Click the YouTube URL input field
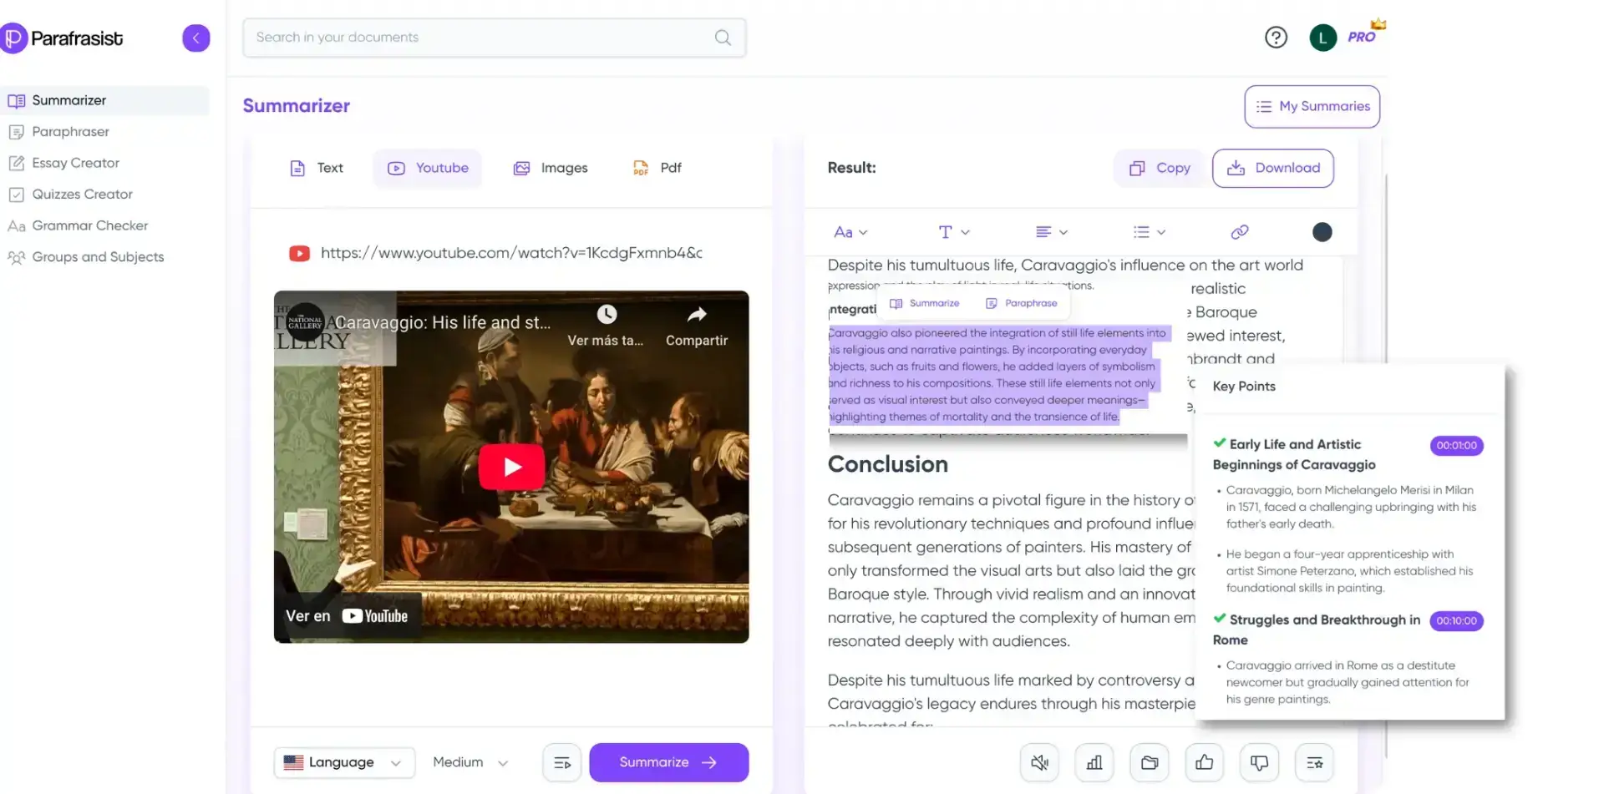 [511, 253]
